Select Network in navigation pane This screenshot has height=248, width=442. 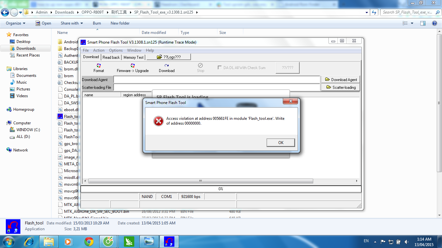click(20, 150)
